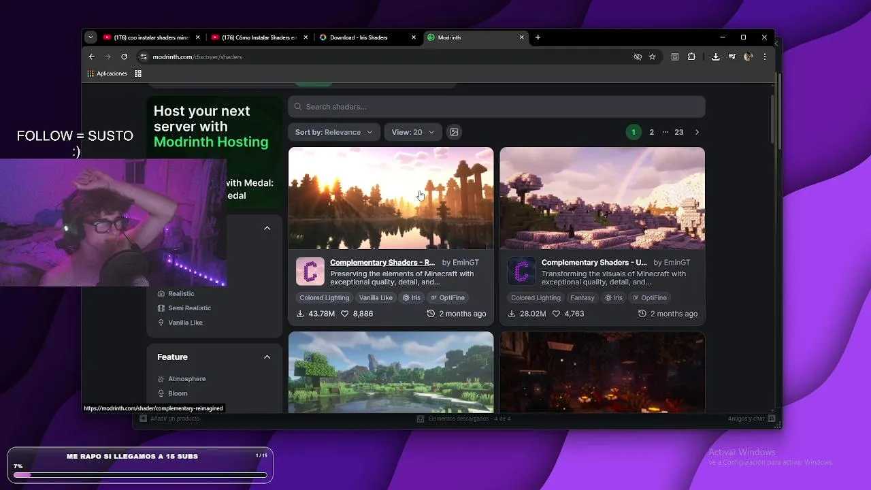Reload the Modrinth page

(x=124, y=56)
